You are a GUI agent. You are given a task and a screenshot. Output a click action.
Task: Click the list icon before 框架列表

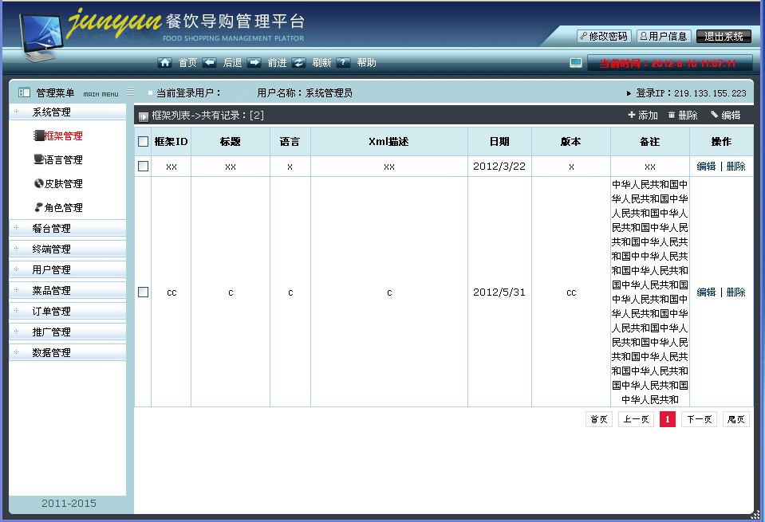144,116
